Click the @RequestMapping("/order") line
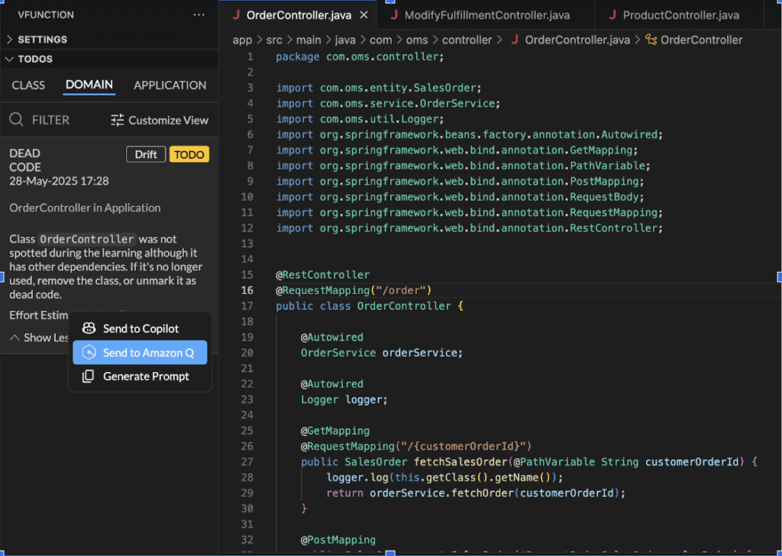 coord(354,290)
